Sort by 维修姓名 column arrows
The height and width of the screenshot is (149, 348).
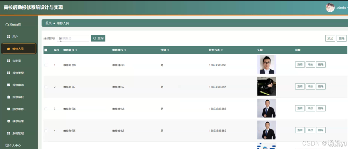tap(125, 50)
